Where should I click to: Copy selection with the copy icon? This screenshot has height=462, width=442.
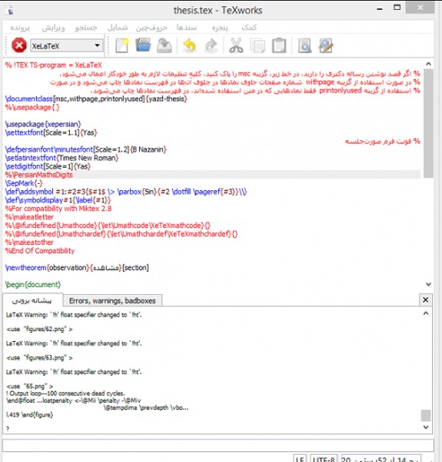(x=258, y=45)
